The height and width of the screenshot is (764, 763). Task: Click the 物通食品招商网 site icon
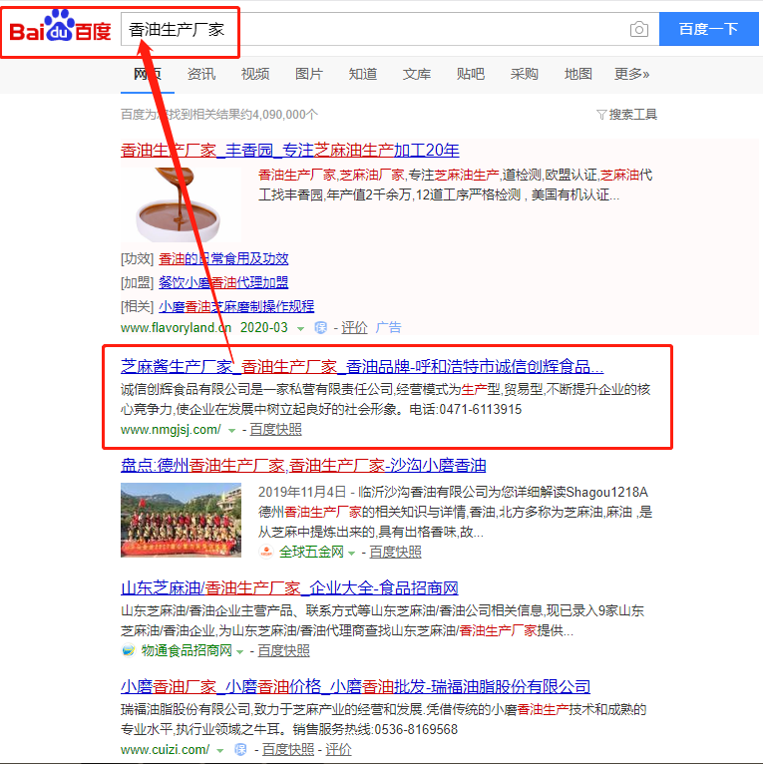point(128,650)
